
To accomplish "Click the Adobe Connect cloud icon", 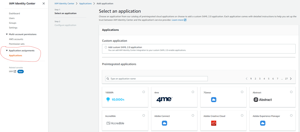I will (x=165, y=123).
